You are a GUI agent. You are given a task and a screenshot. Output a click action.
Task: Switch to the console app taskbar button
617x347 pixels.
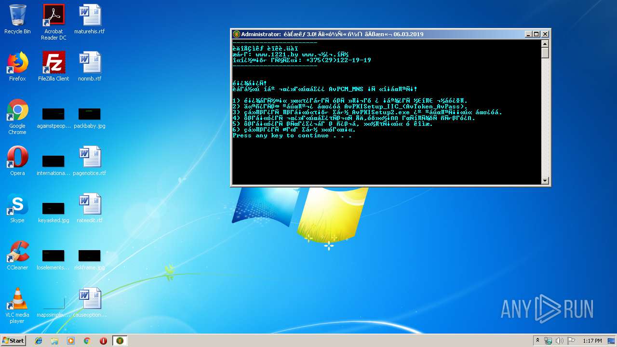point(120,341)
